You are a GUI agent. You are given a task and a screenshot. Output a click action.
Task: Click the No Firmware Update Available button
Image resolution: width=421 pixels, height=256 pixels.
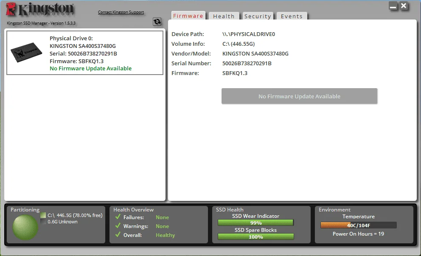click(299, 96)
